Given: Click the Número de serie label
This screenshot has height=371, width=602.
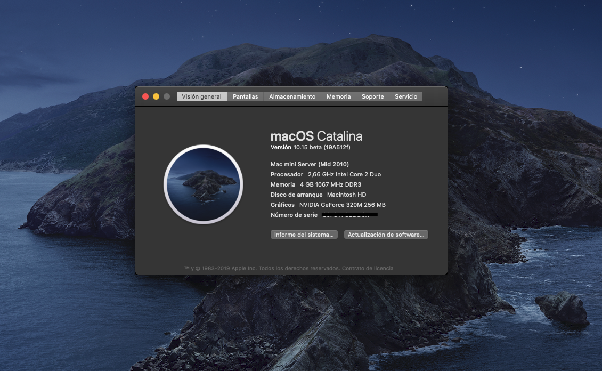Looking at the screenshot, I should pyautogui.click(x=294, y=215).
